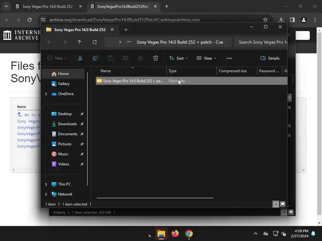Click the clock date in the taskbar

(300, 236)
